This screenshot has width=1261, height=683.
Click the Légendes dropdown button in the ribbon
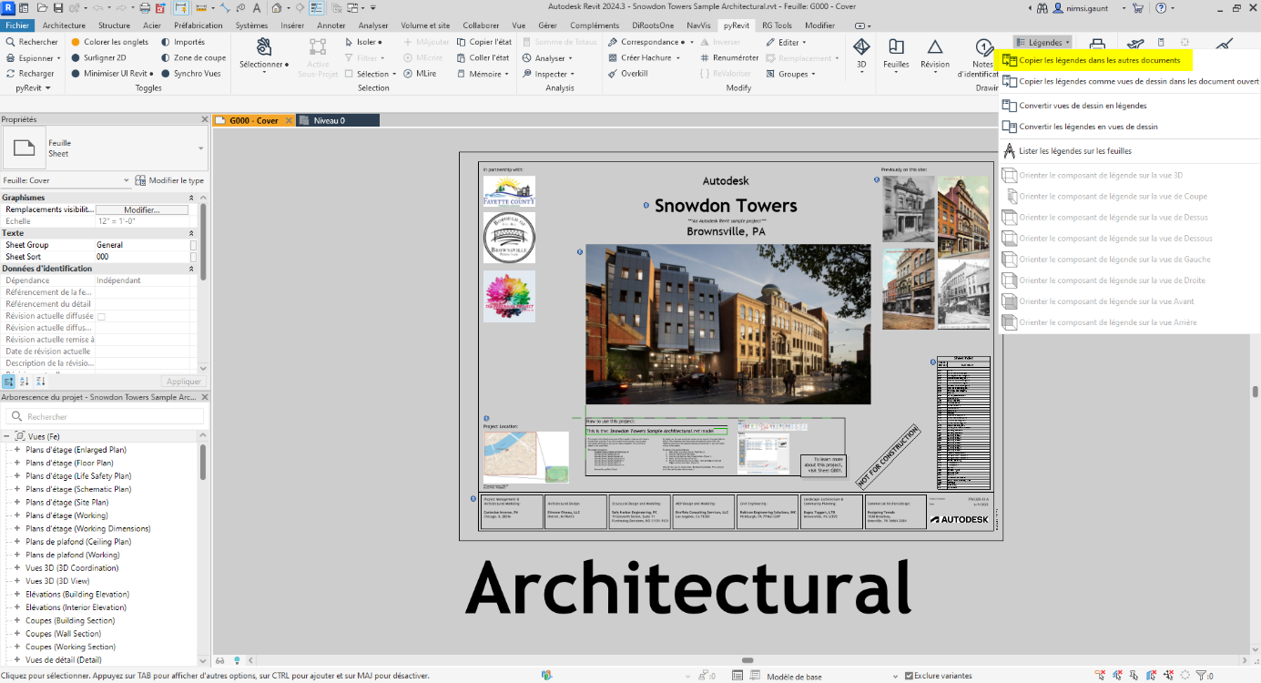pos(1043,42)
